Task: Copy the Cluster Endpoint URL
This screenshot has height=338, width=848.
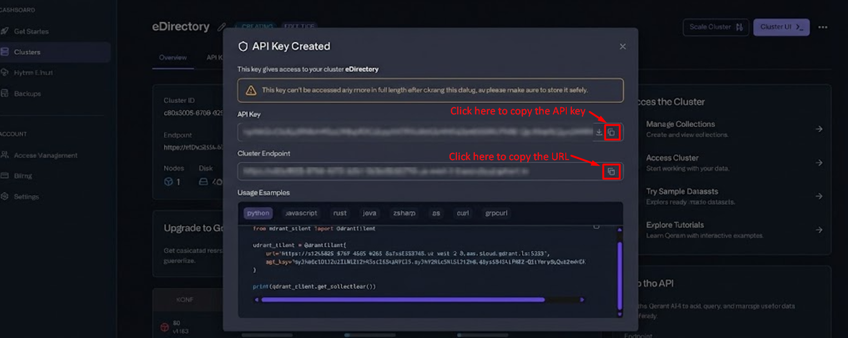Action: click(x=611, y=172)
